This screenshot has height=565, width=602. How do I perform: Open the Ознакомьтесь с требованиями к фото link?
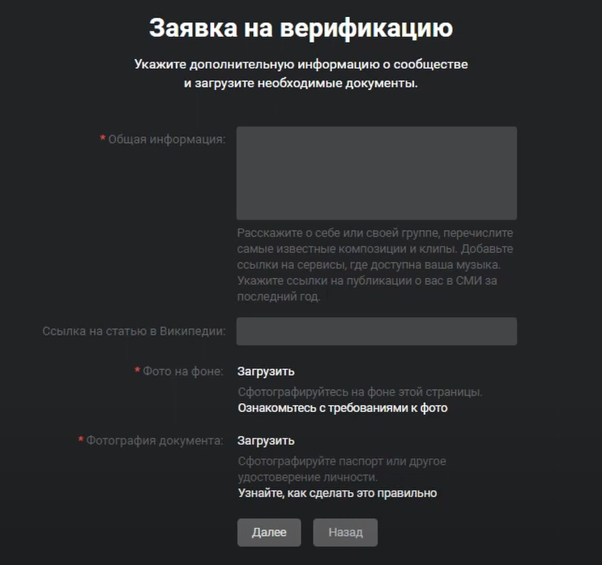(343, 408)
